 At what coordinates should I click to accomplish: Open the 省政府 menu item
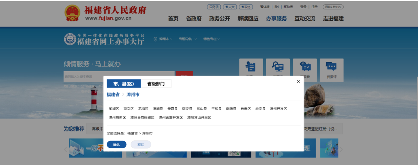(x=194, y=19)
